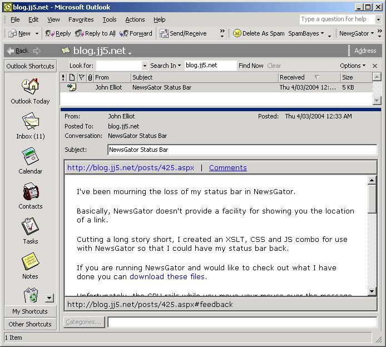This screenshot has height=347, width=386.
Task: Open the Contacts shortcut
Action: tap(30, 196)
